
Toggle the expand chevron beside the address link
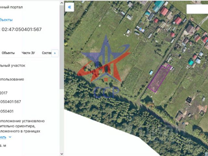(x=10, y=137)
